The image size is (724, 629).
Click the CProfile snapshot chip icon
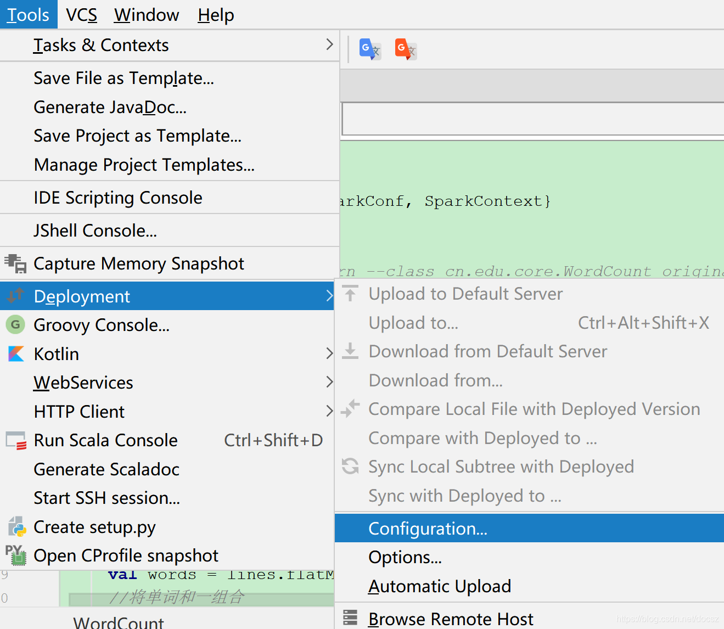[16, 555]
